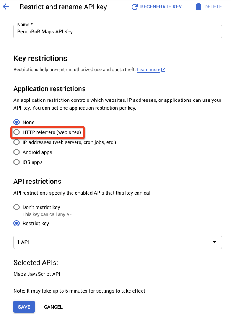Viewport: 231px width, 314px height.
Task: Click DELETE to remove the API key
Action: 213,7
